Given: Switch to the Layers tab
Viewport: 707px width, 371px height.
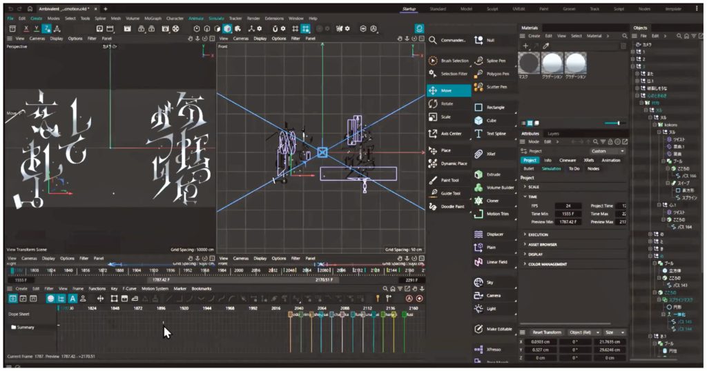Looking at the screenshot, I should point(553,134).
